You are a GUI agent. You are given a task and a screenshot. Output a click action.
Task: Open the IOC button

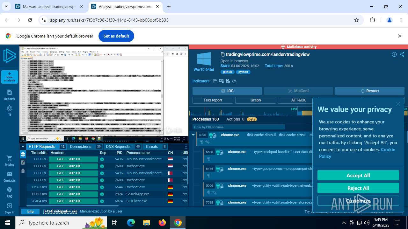click(227, 91)
